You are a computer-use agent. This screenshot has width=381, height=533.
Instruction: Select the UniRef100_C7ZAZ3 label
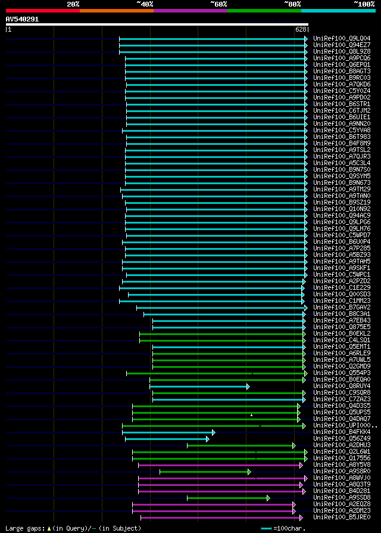point(342,399)
